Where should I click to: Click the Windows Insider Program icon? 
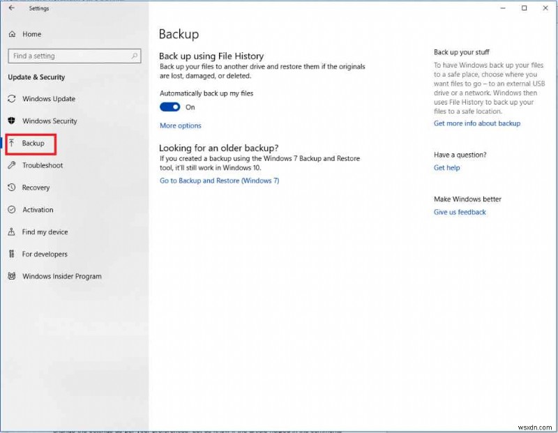tap(12, 277)
